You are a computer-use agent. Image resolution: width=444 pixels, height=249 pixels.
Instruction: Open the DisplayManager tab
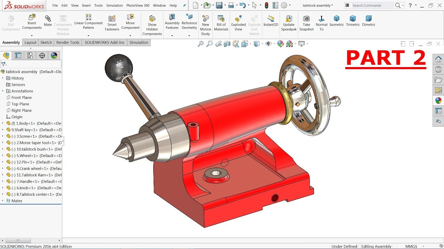(x=54, y=55)
